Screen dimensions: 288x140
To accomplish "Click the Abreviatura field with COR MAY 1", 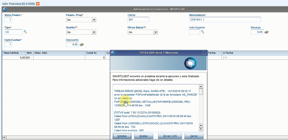I will 225,20.
